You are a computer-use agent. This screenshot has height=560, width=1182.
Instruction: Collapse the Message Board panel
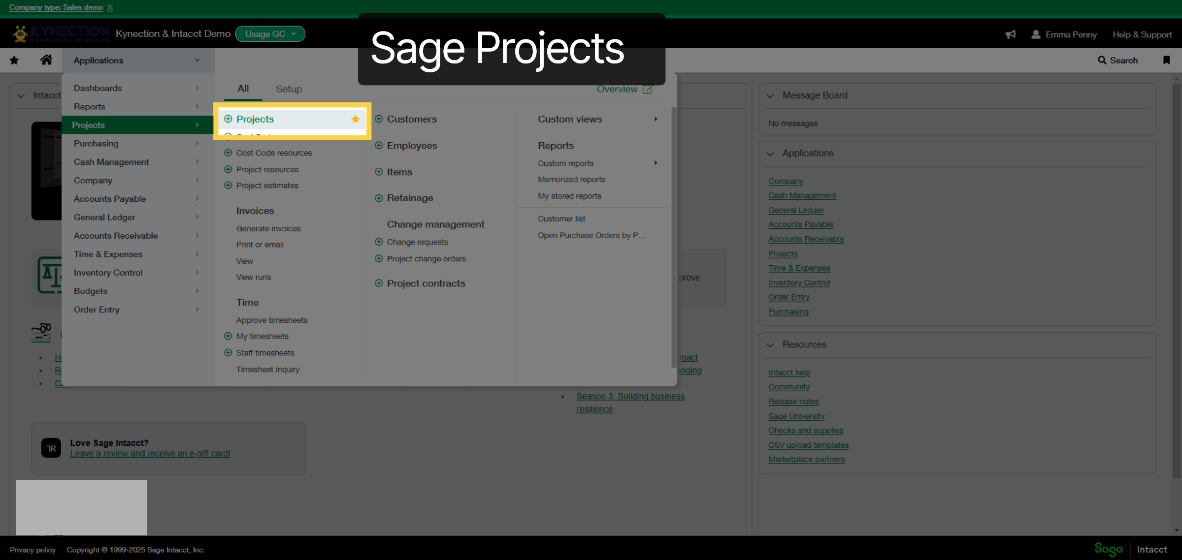pyautogui.click(x=770, y=96)
